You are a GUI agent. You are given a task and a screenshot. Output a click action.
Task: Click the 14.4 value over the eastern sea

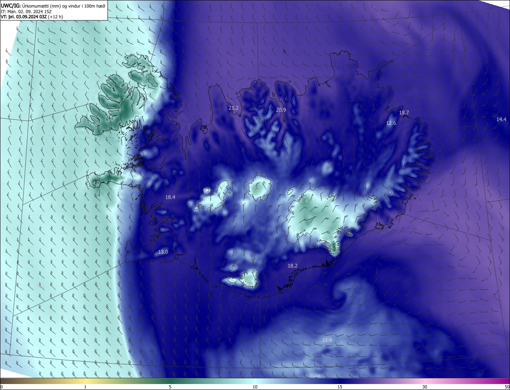[501, 120]
